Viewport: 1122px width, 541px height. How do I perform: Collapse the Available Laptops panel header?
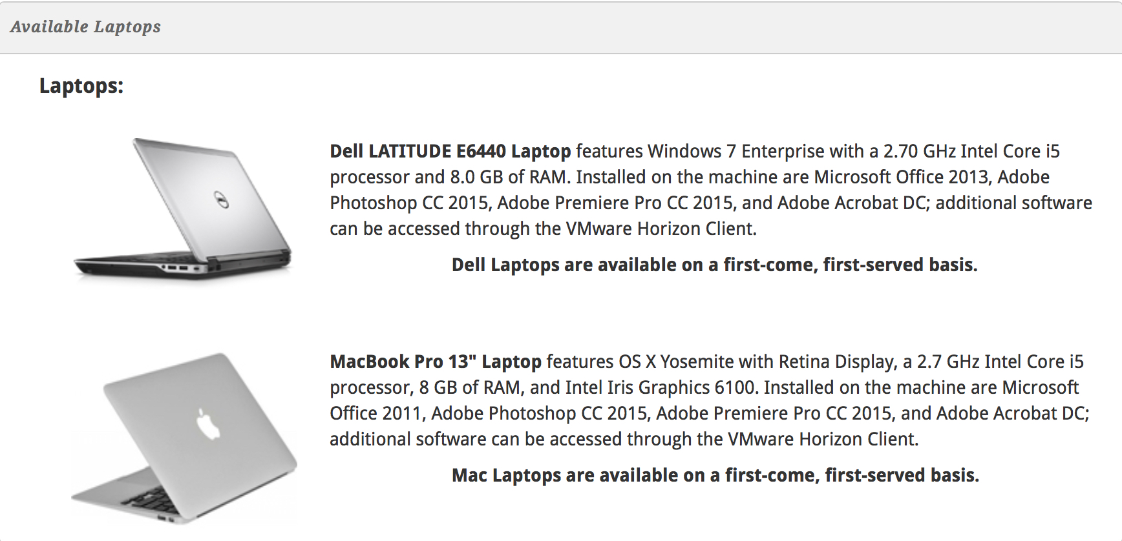(85, 27)
